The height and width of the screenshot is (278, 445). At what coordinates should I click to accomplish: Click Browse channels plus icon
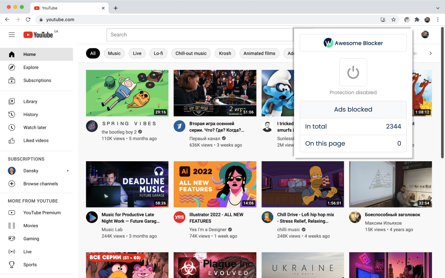pyautogui.click(x=12, y=184)
